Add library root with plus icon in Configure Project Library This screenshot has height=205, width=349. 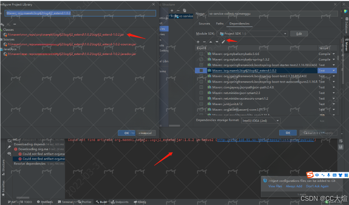[x=2, y=24]
